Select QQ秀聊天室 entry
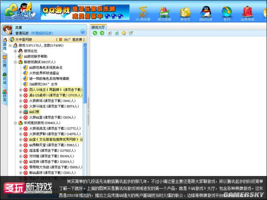 (x=54, y=145)
